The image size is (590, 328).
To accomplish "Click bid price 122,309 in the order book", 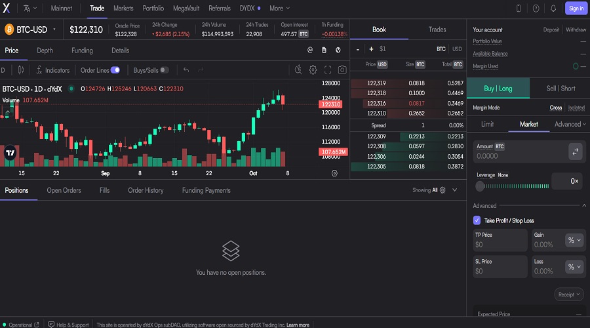I will point(376,136).
